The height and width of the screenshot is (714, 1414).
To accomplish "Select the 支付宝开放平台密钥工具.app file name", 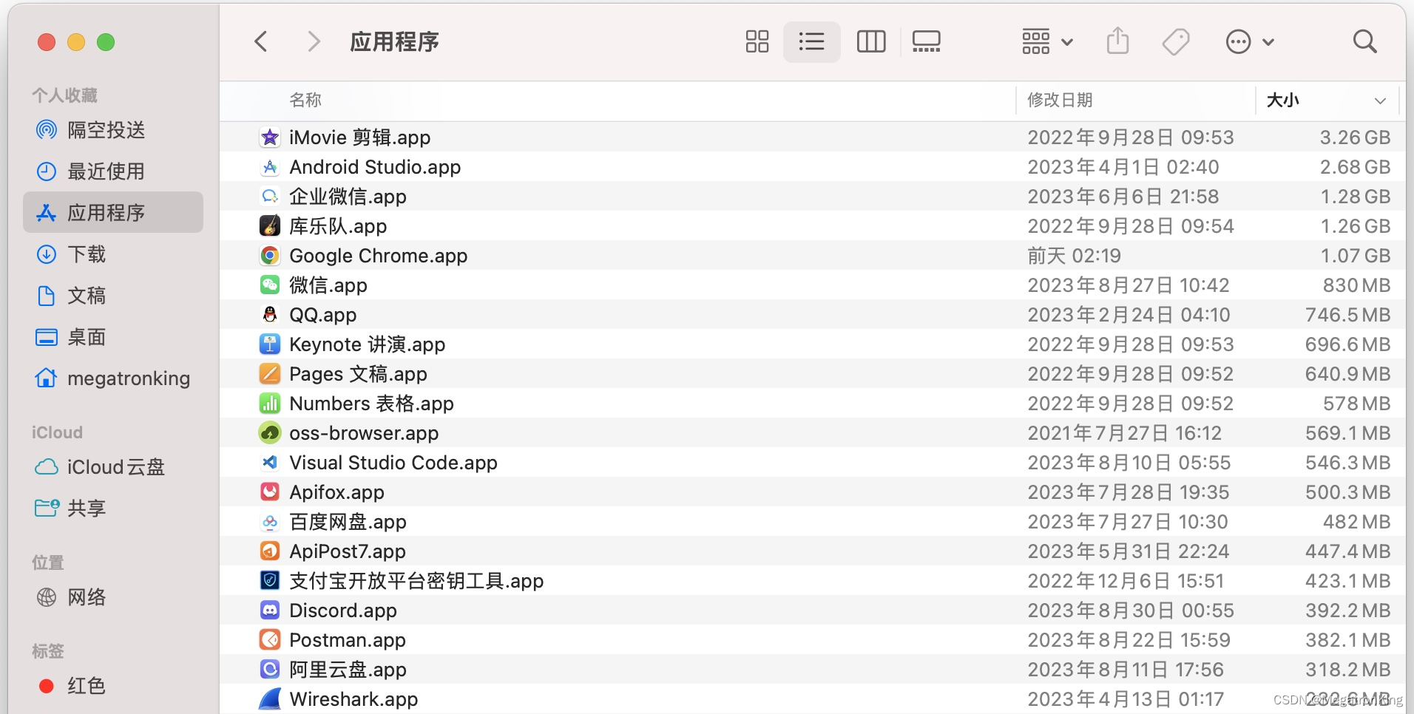I will 416,581.
